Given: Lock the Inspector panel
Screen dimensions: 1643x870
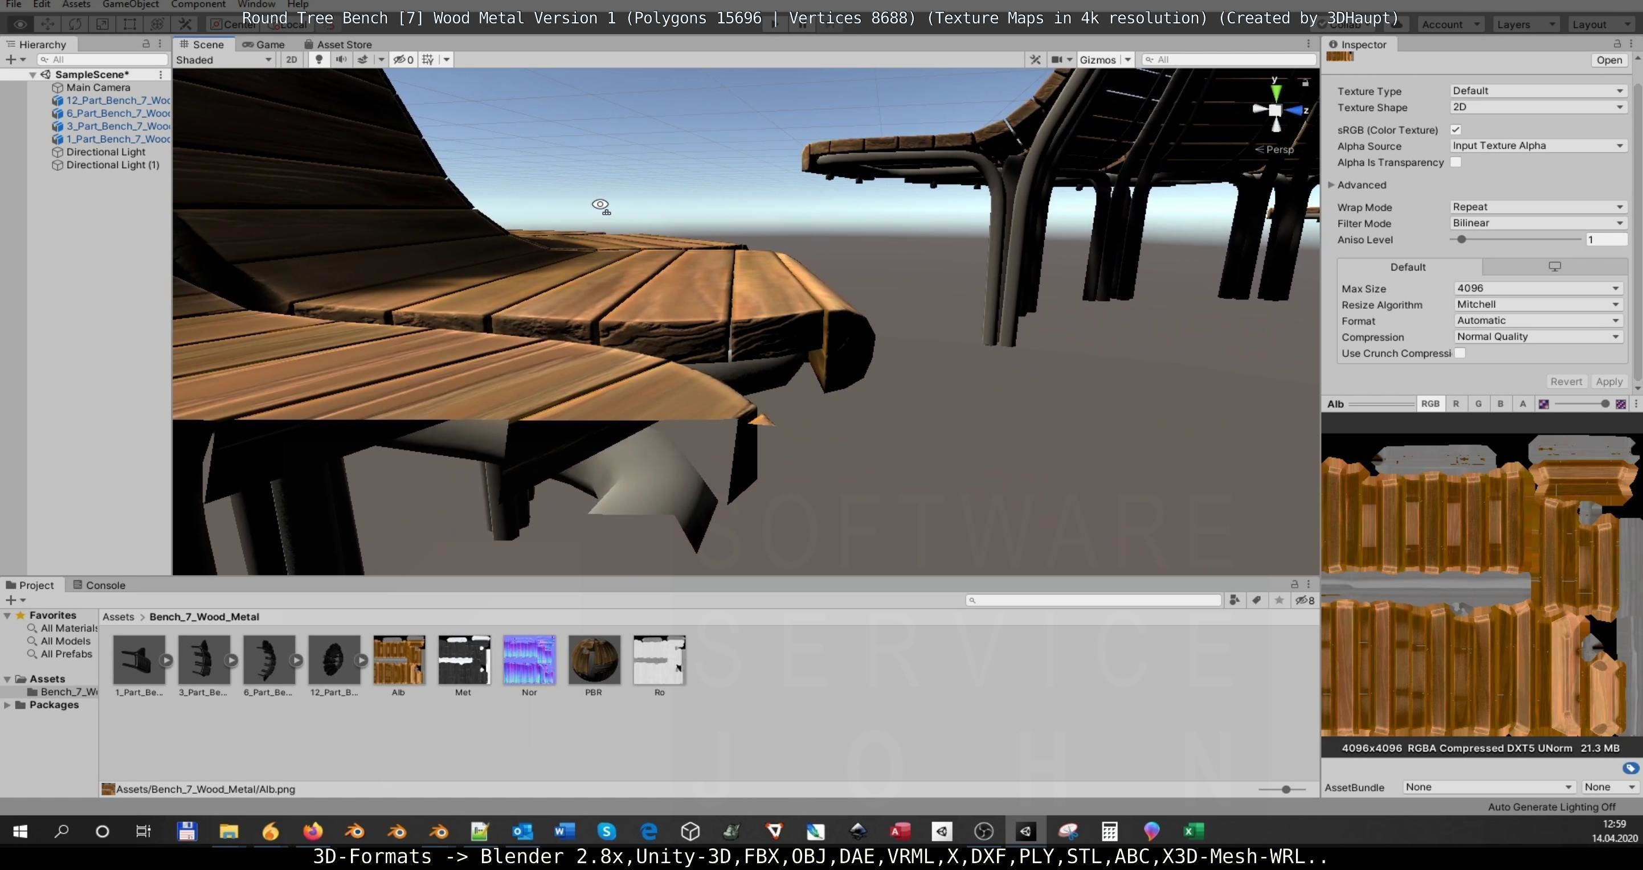Looking at the screenshot, I should tap(1617, 43).
